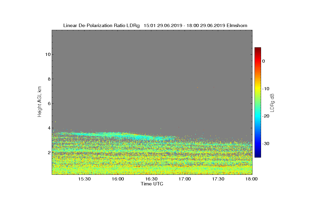Click the height tick label 6

[x=49, y=103]
